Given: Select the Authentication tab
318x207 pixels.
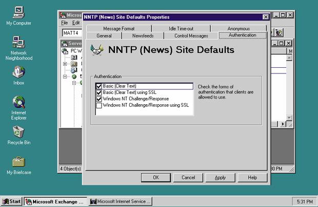Looking at the screenshot, I should 243,35.
